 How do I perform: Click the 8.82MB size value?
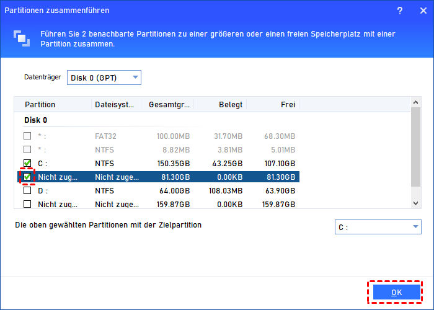coord(176,150)
